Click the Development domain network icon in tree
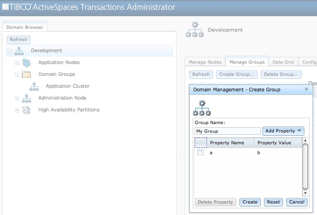This screenshot has width=317, height=215. click(19, 51)
